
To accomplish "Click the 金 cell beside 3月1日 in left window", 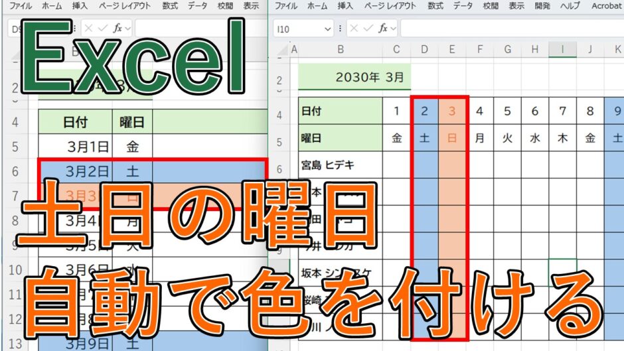I will [x=132, y=147].
